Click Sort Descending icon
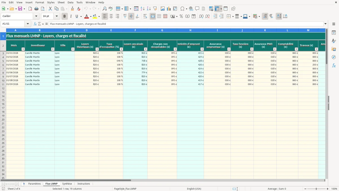The width and height of the screenshot is (339, 191). [x=149, y=9]
